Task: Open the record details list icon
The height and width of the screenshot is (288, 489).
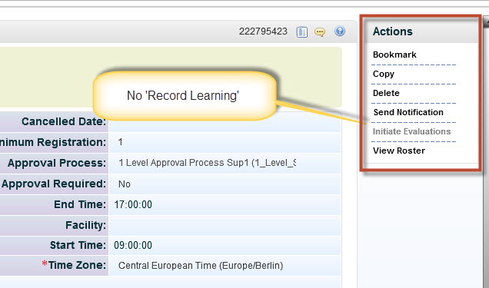Action: [x=302, y=31]
